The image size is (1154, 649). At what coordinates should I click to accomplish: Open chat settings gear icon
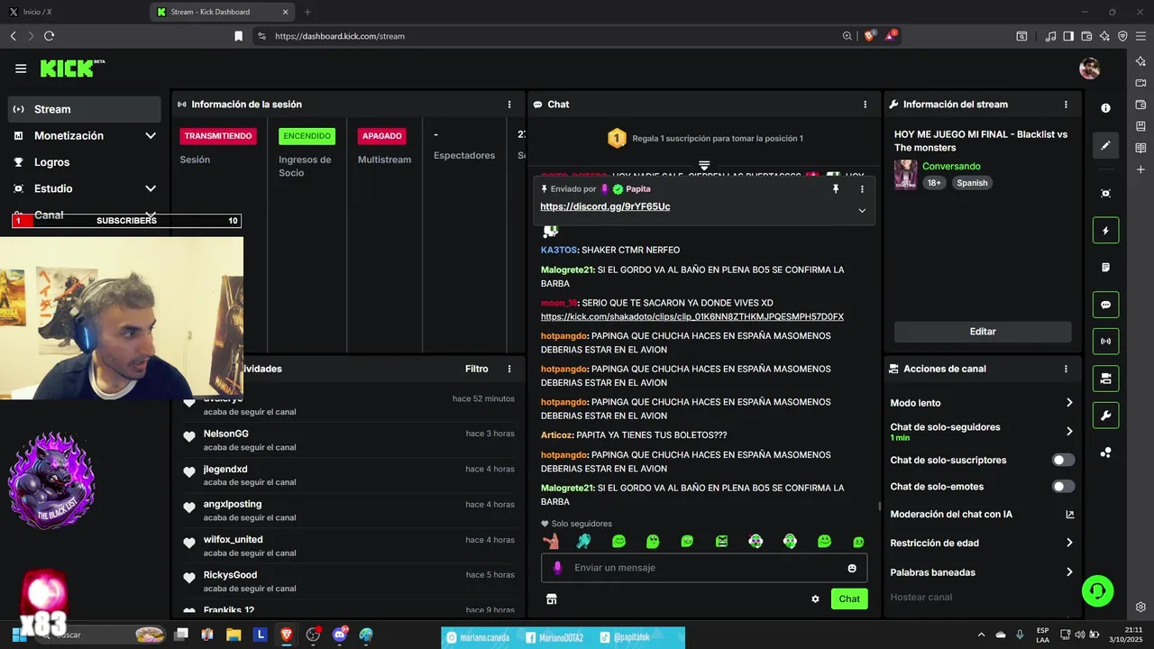tap(815, 599)
